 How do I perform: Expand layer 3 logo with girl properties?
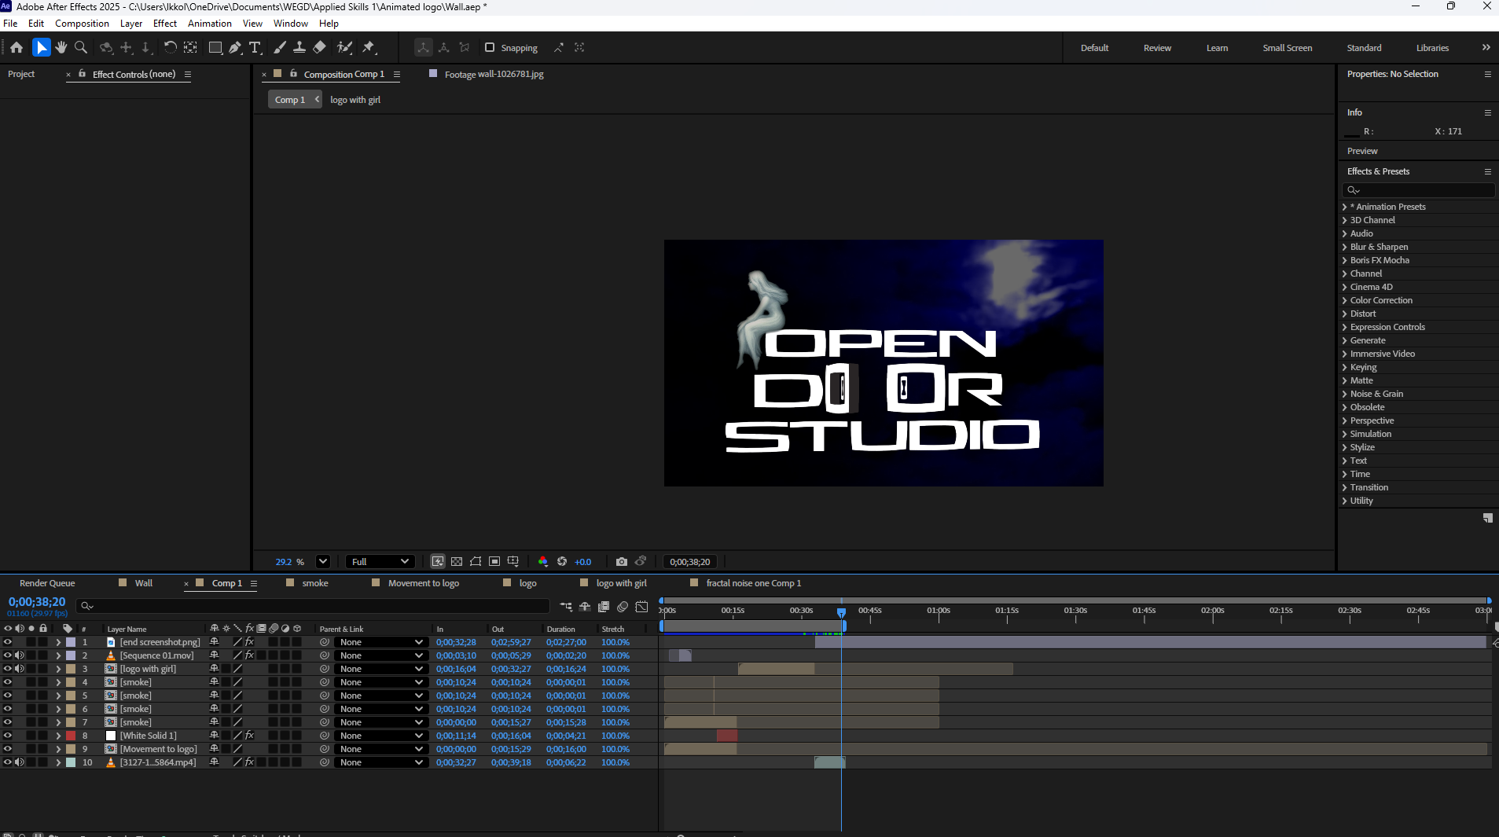[58, 669]
